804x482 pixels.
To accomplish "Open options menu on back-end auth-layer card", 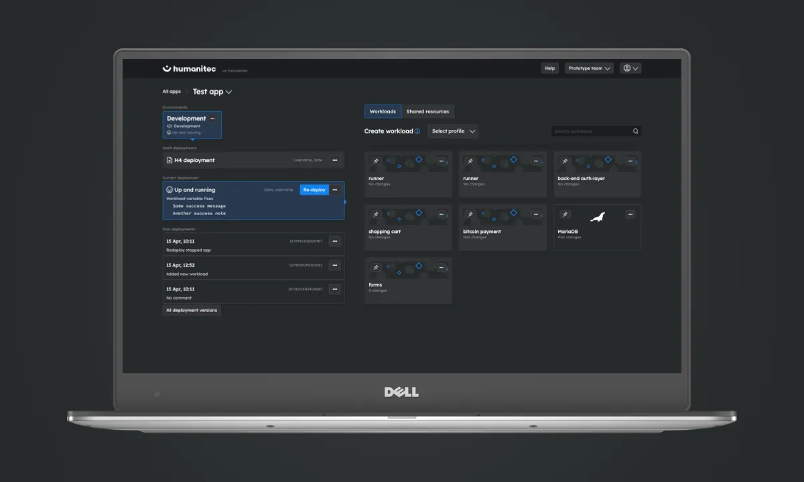I will (x=630, y=160).
